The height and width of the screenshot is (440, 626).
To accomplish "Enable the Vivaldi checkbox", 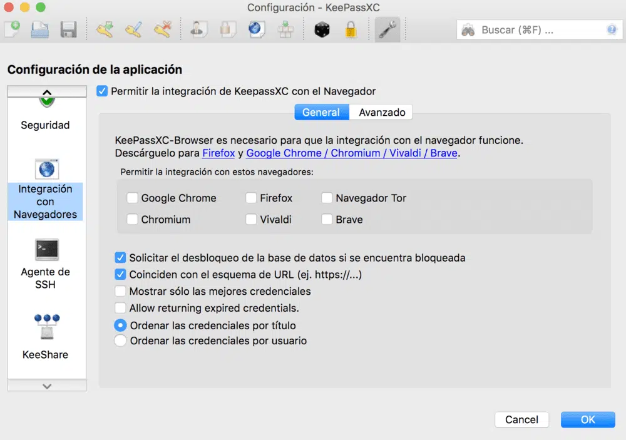I will click(x=251, y=219).
